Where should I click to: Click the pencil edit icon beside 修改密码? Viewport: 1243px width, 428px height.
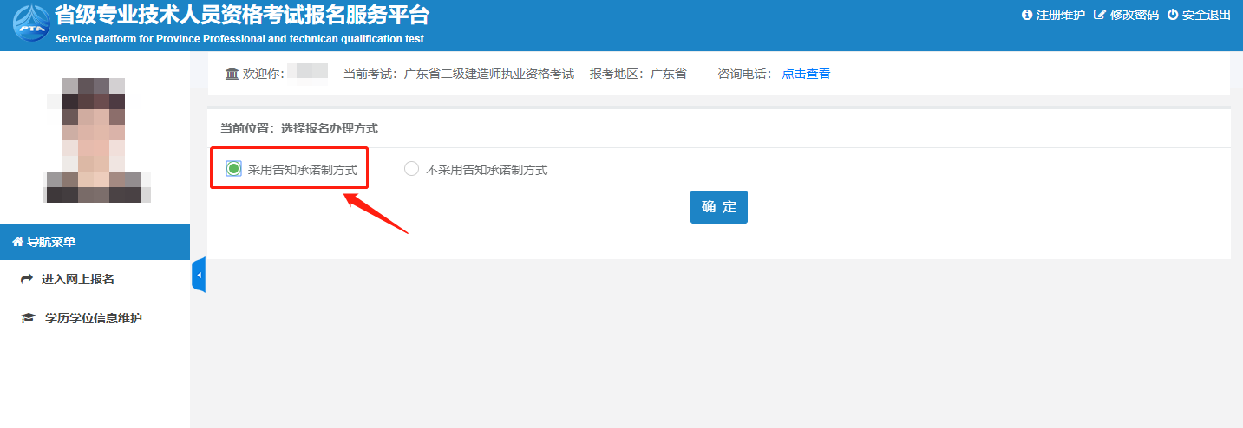click(x=1100, y=15)
